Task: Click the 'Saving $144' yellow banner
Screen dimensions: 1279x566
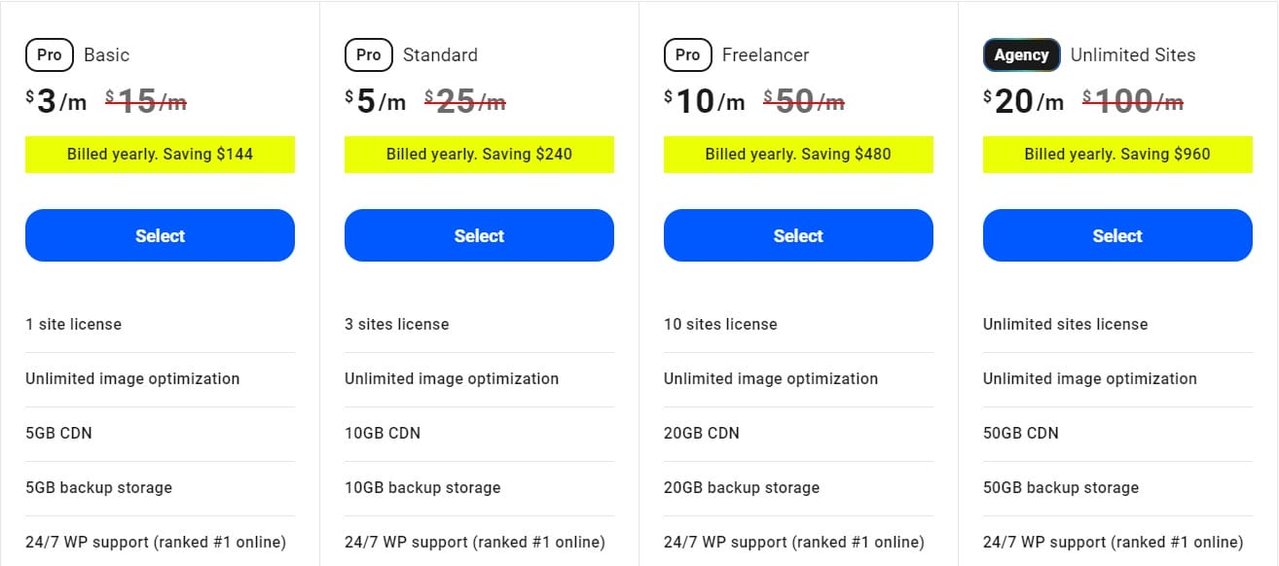Action: (160, 154)
